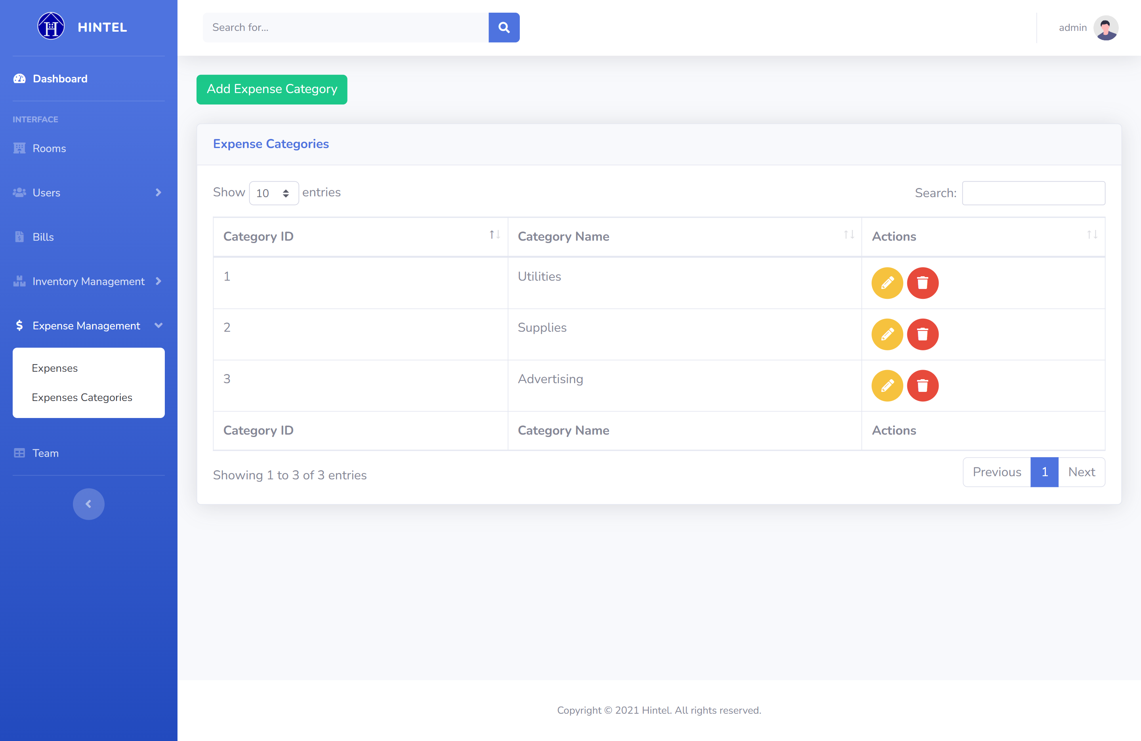Select Expenses Categories in the sidebar
1141x741 pixels.
(82, 397)
